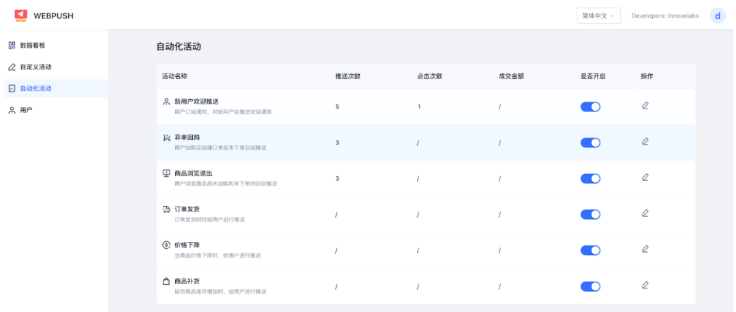
Task: Turn off 订单发货 activity switch
Action: coord(590,214)
